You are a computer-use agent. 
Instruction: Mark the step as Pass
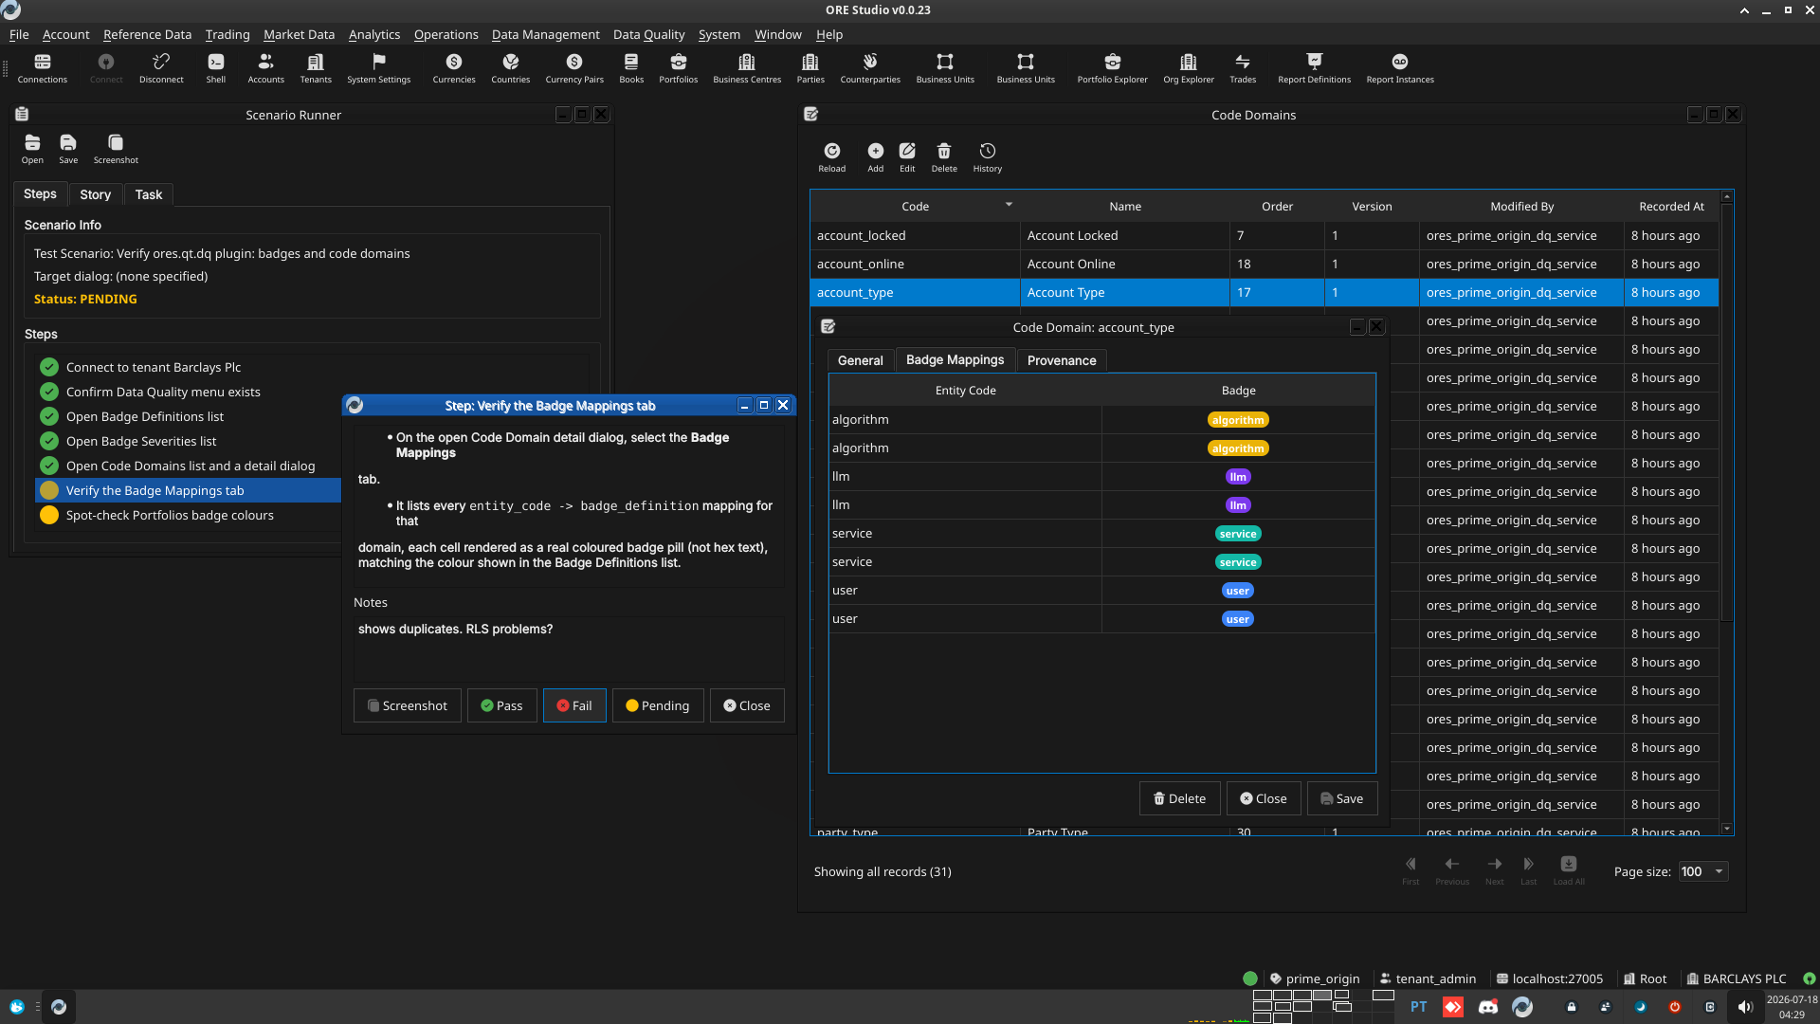(x=501, y=705)
